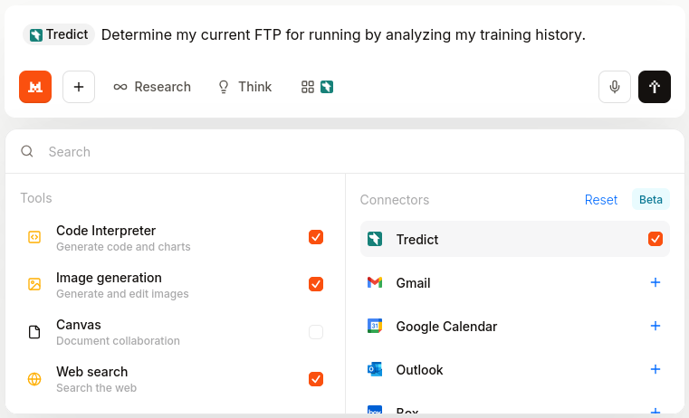The height and width of the screenshot is (418, 689).
Task: Reset the connectors selection
Action: pyautogui.click(x=601, y=200)
